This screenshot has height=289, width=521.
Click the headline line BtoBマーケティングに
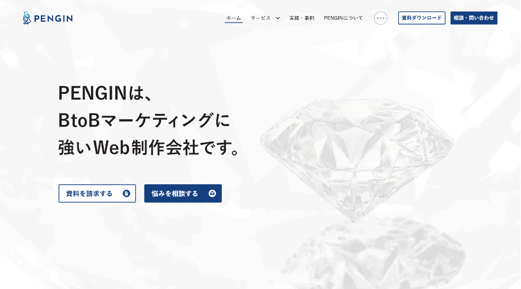(x=144, y=120)
